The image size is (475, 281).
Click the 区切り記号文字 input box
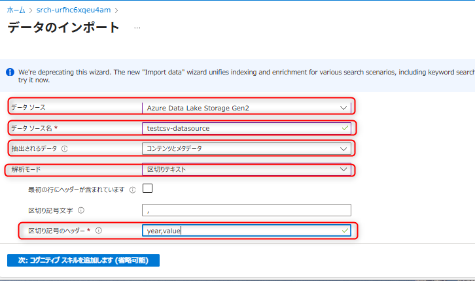click(x=246, y=210)
